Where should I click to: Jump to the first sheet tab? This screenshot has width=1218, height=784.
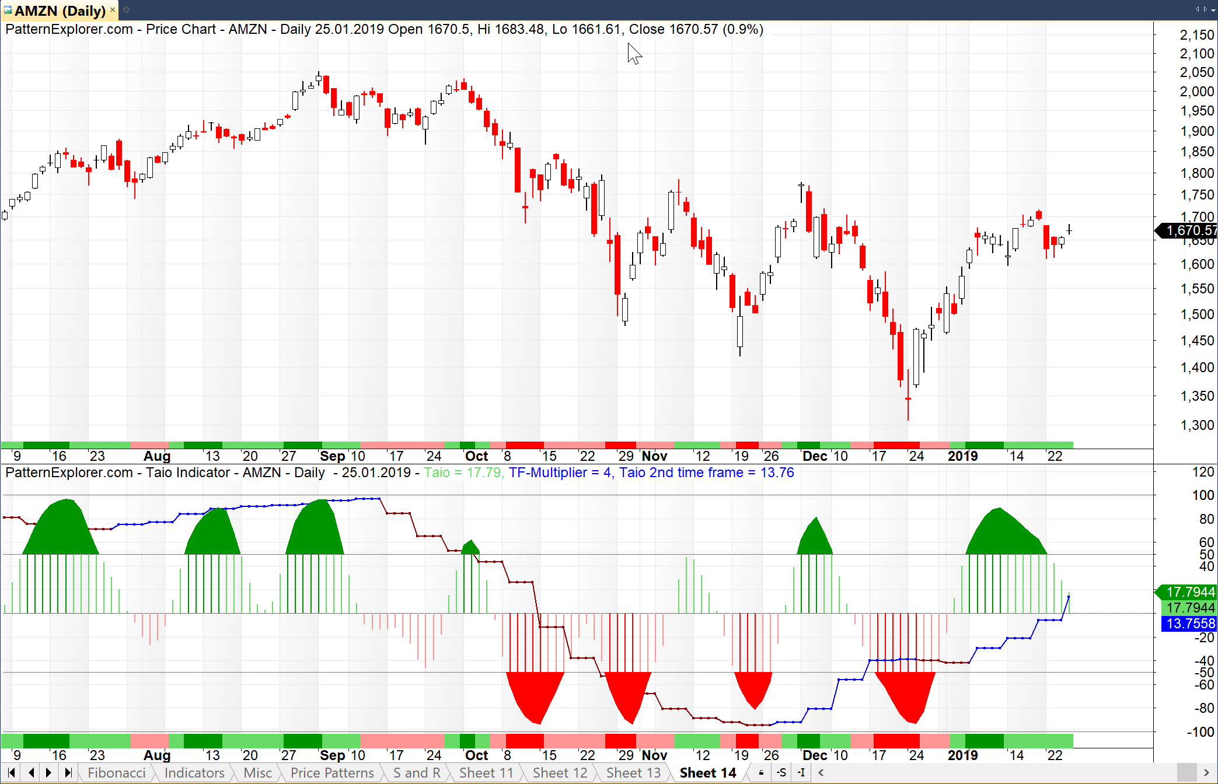(x=11, y=773)
